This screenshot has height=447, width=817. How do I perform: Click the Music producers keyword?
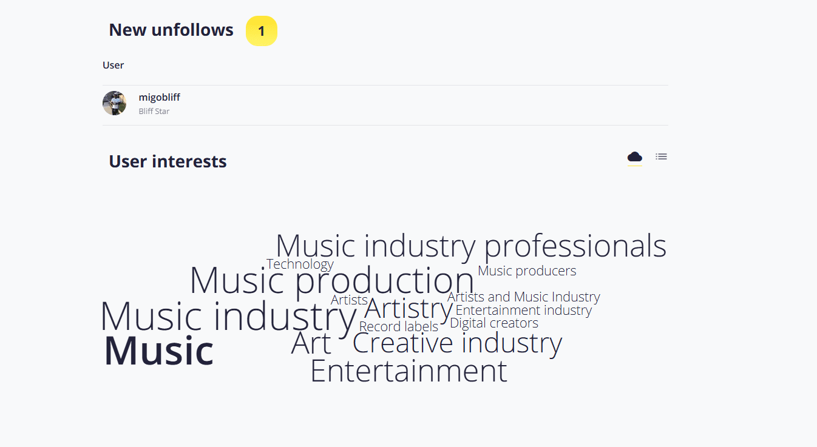pos(526,271)
